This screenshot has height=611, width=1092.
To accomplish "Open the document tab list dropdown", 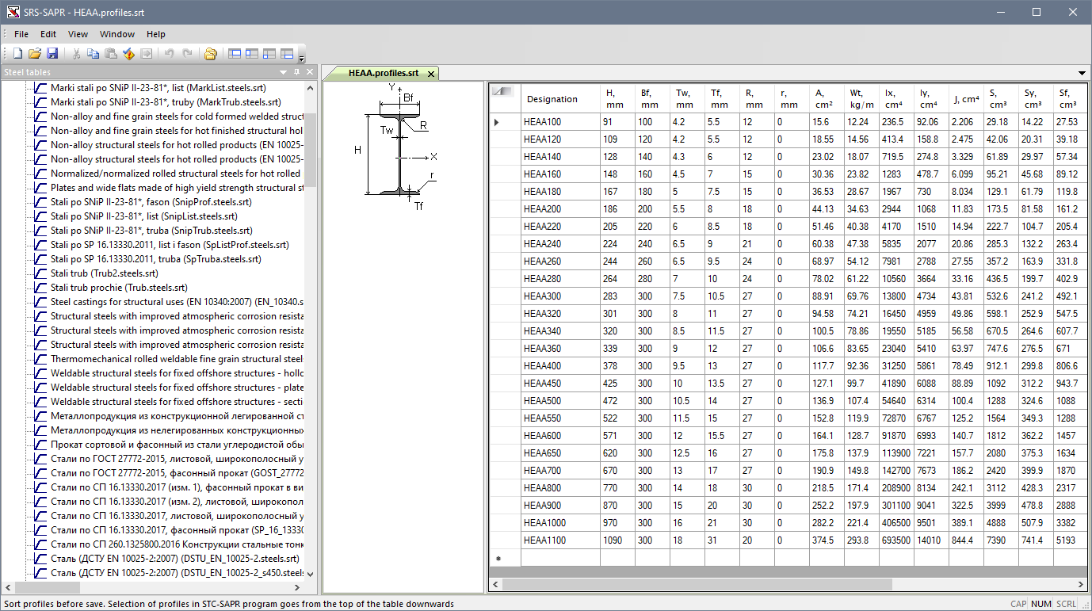I will coord(1082,74).
